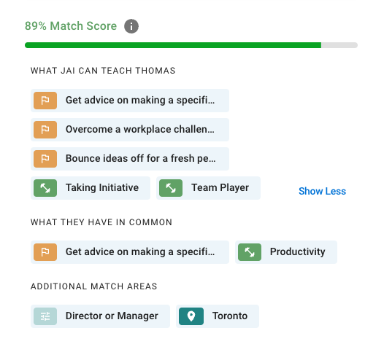This screenshot has height=344, width=384.
Task: Click the 89% Match Score text
Action: tap(71, 26)
